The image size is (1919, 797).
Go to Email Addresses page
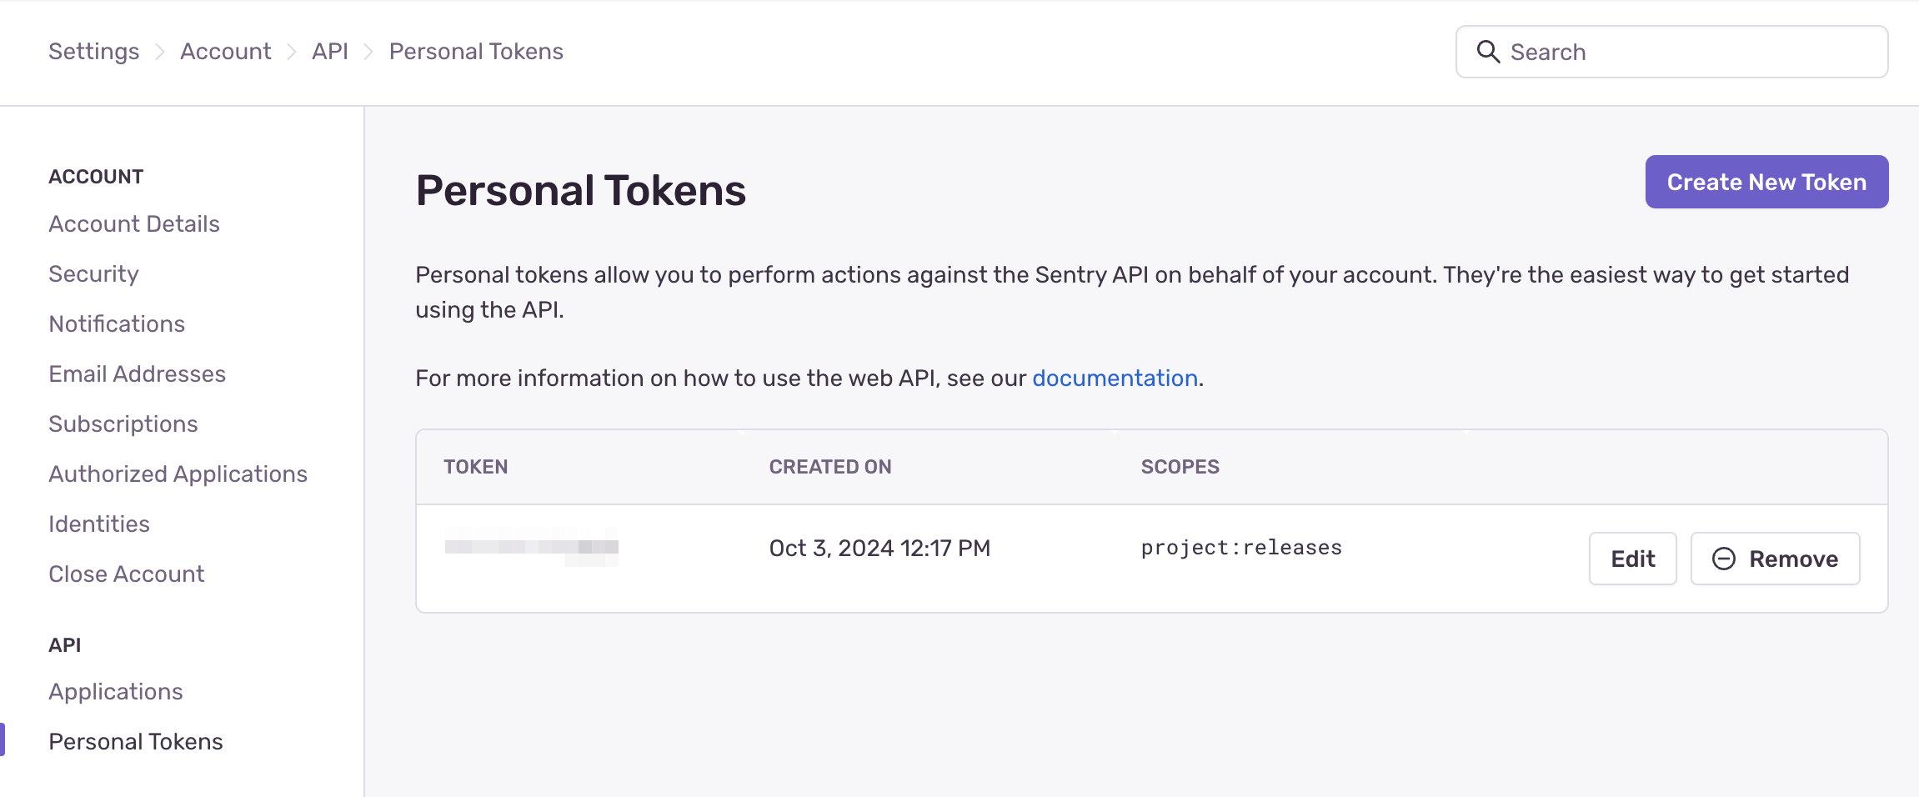(x=137, y=374)
